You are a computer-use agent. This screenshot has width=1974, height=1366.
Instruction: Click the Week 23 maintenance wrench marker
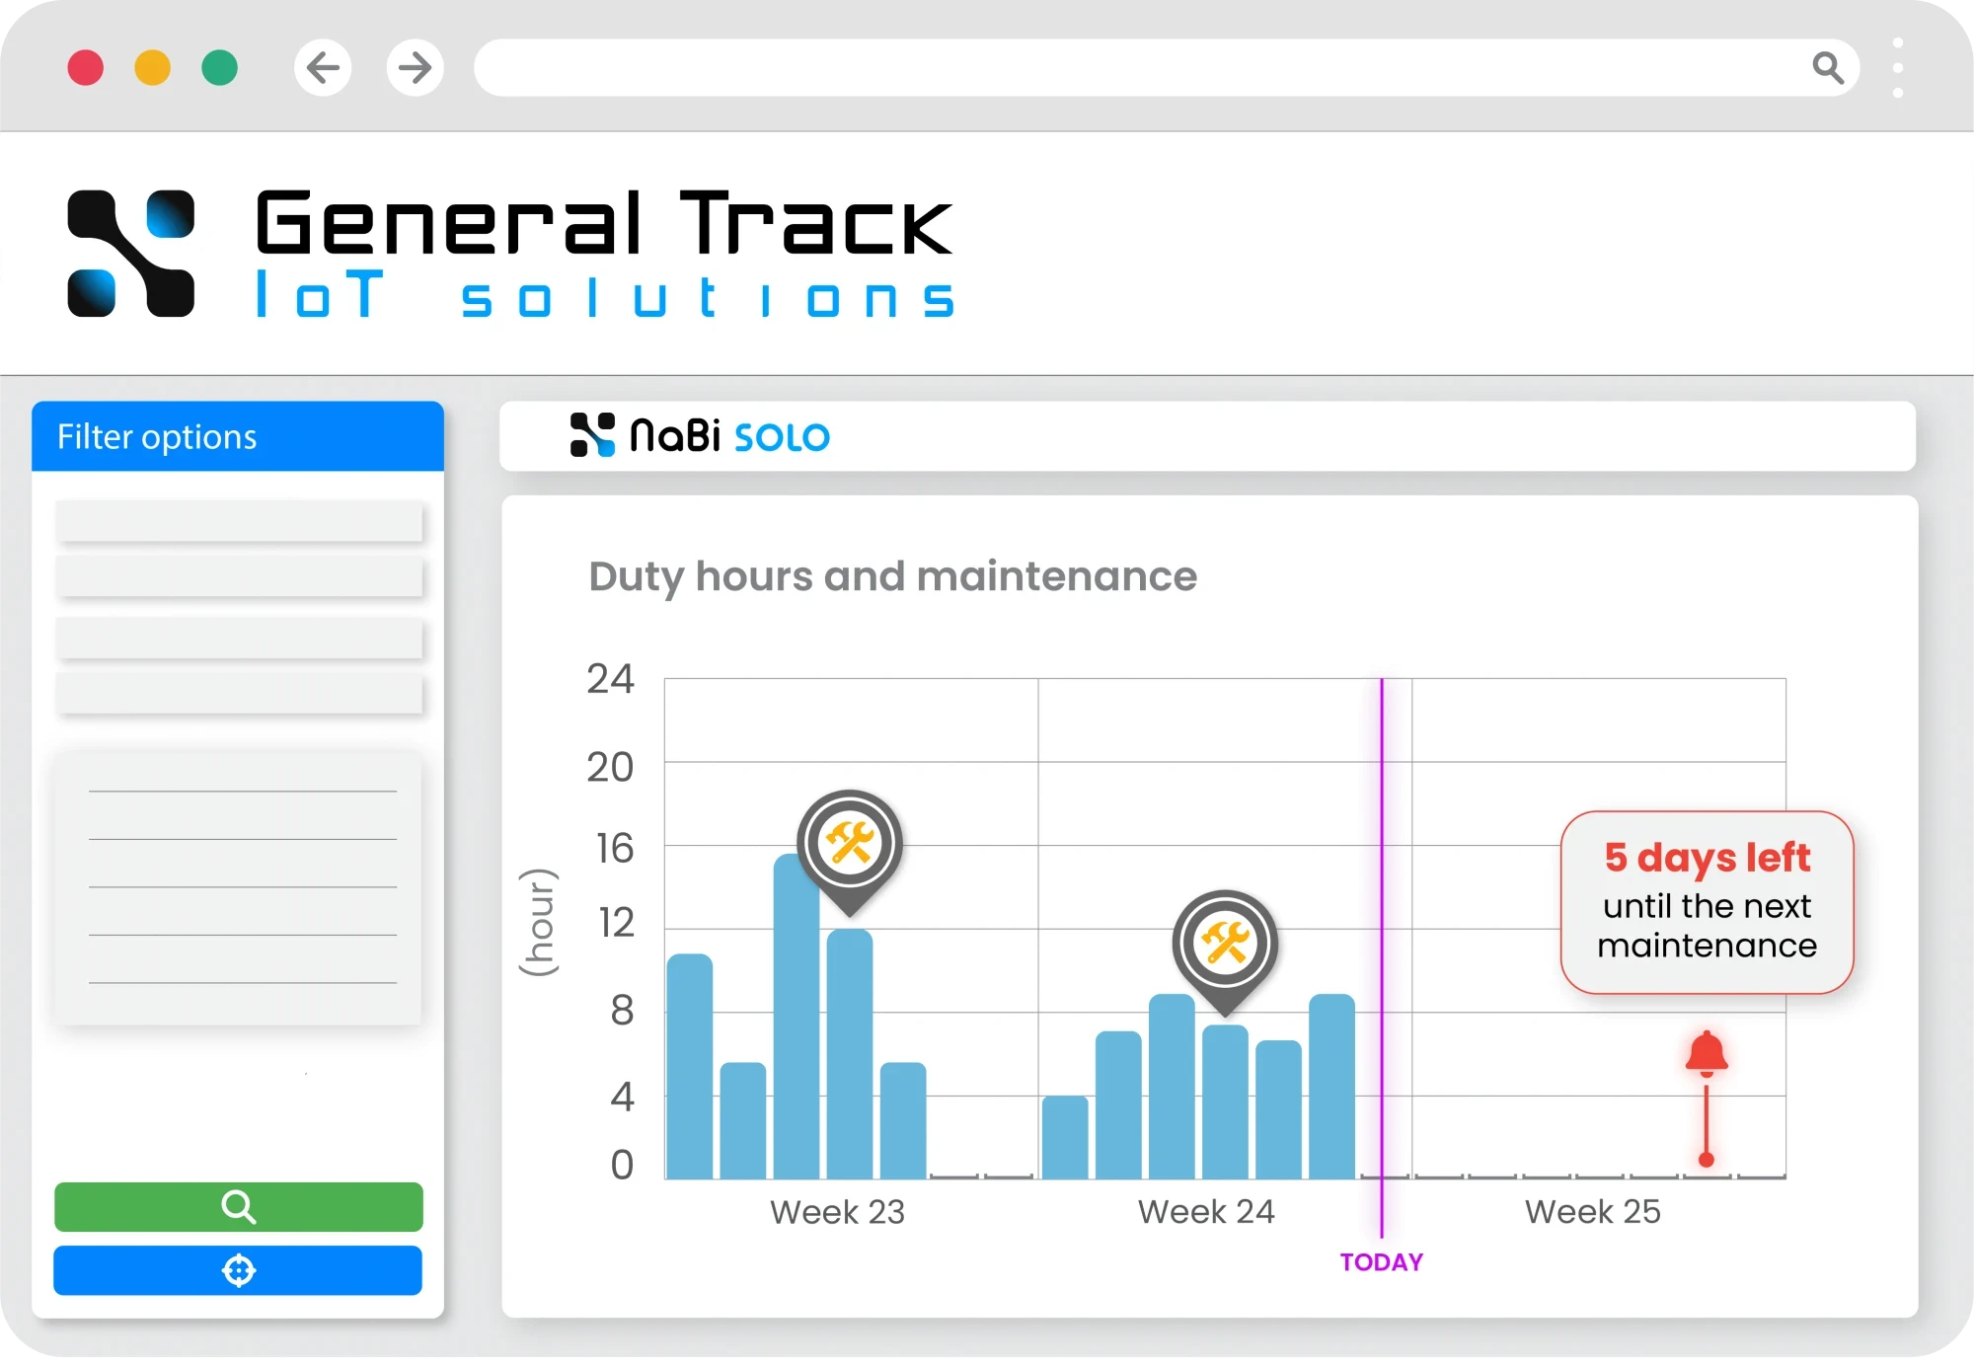pos(850,845)
